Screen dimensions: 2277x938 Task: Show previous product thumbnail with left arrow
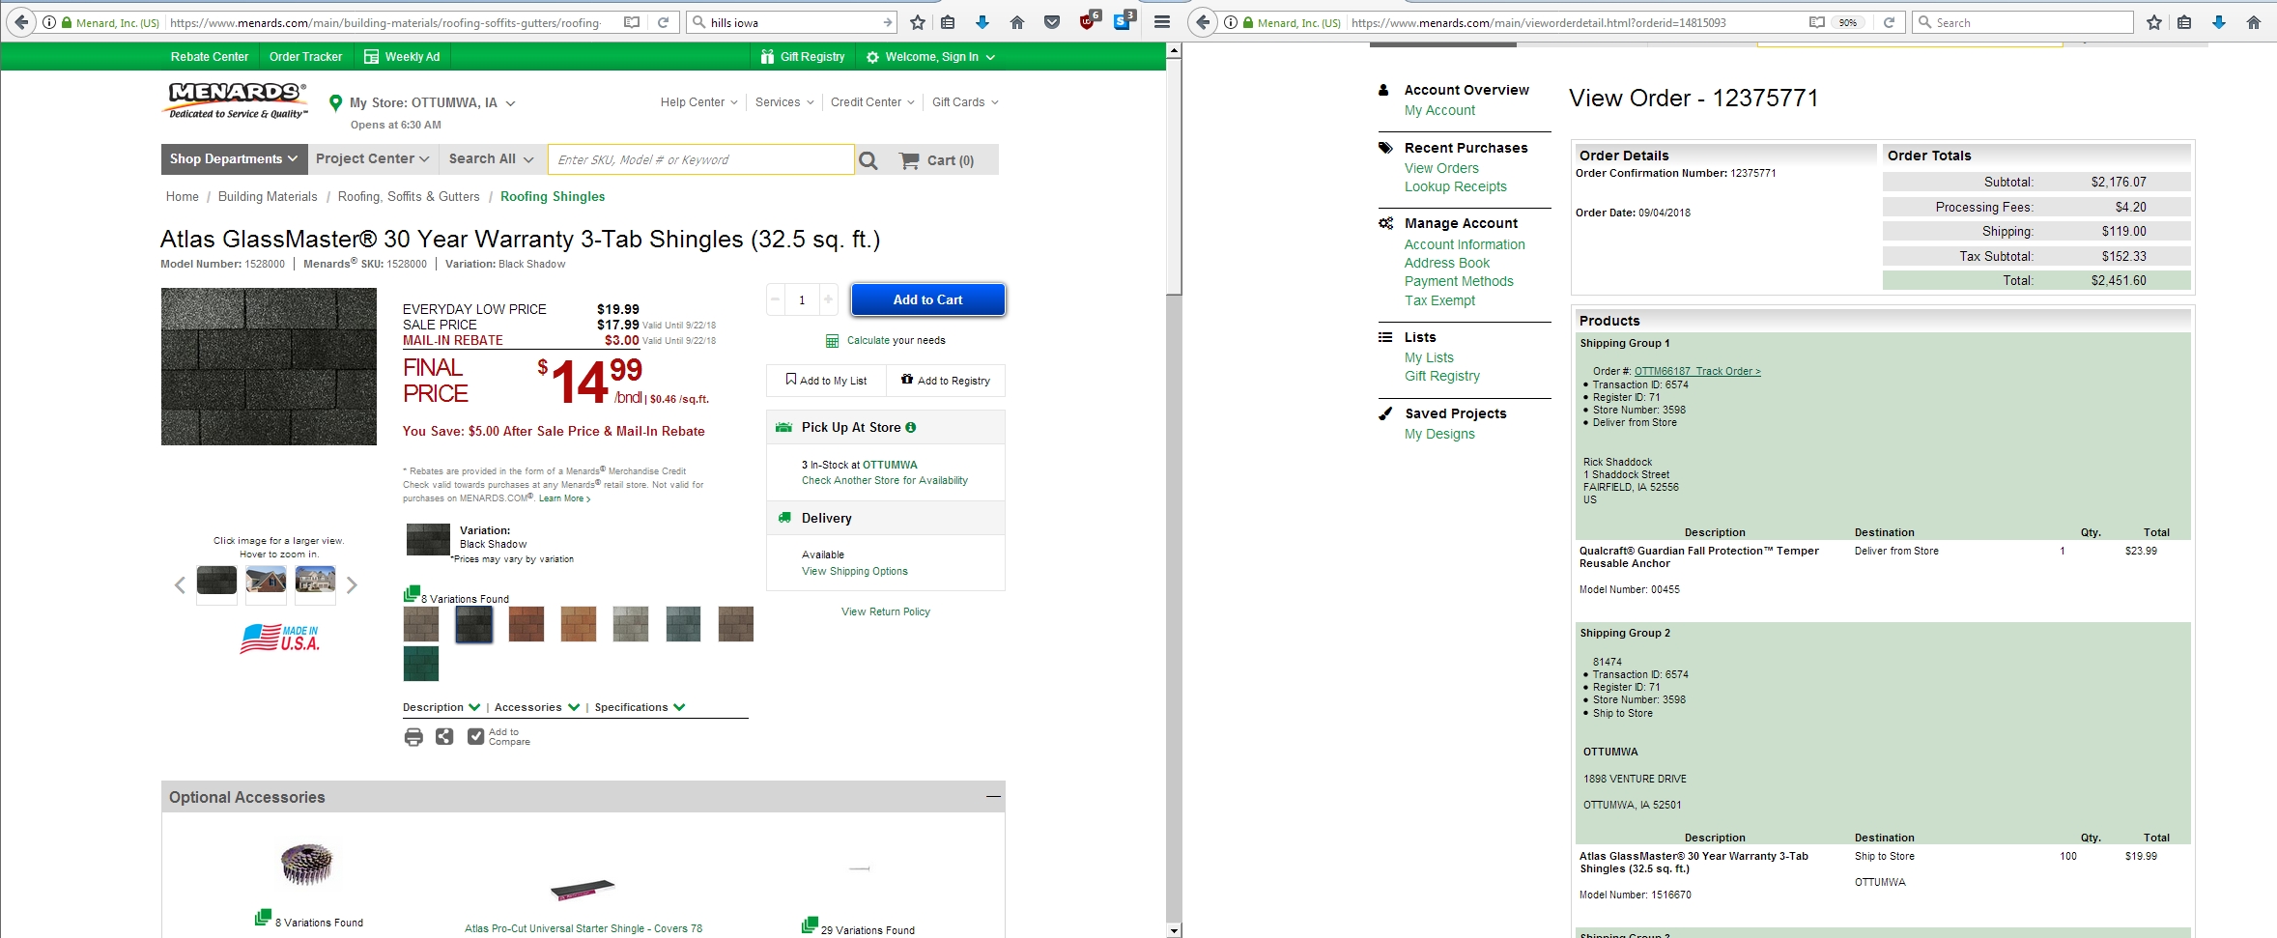pos(180,584)
